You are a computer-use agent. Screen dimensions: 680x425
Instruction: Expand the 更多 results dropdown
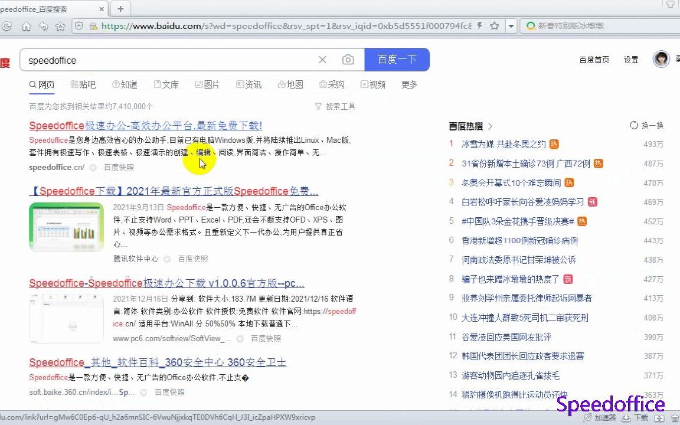point(409,84)
